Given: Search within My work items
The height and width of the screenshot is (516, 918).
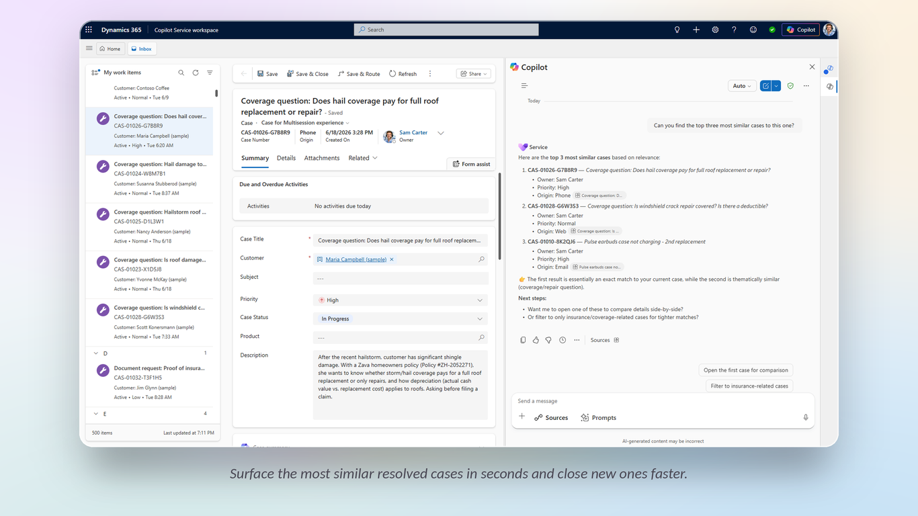Looking at the screenshot, I should pos(181,73).
